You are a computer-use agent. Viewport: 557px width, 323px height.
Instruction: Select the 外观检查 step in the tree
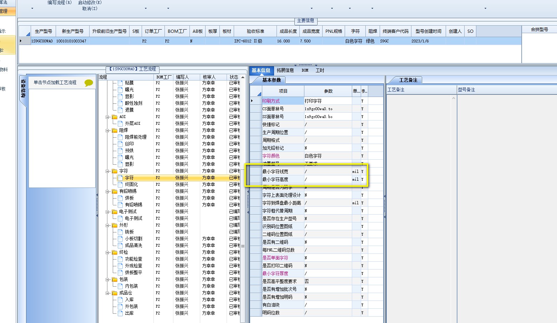click(133, 266)
